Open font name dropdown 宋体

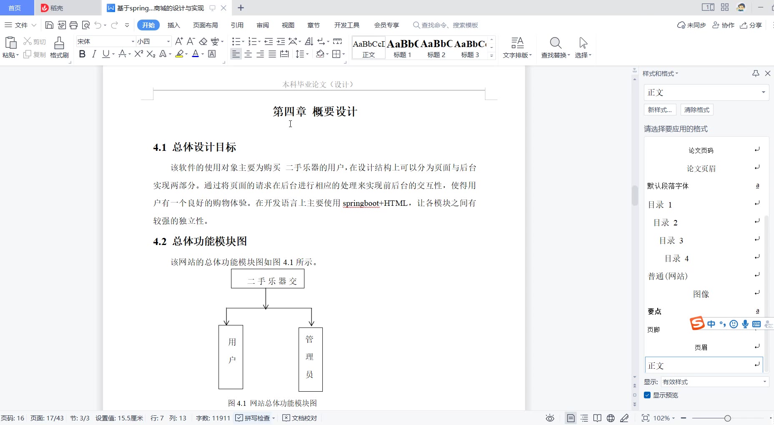point(133,41)
